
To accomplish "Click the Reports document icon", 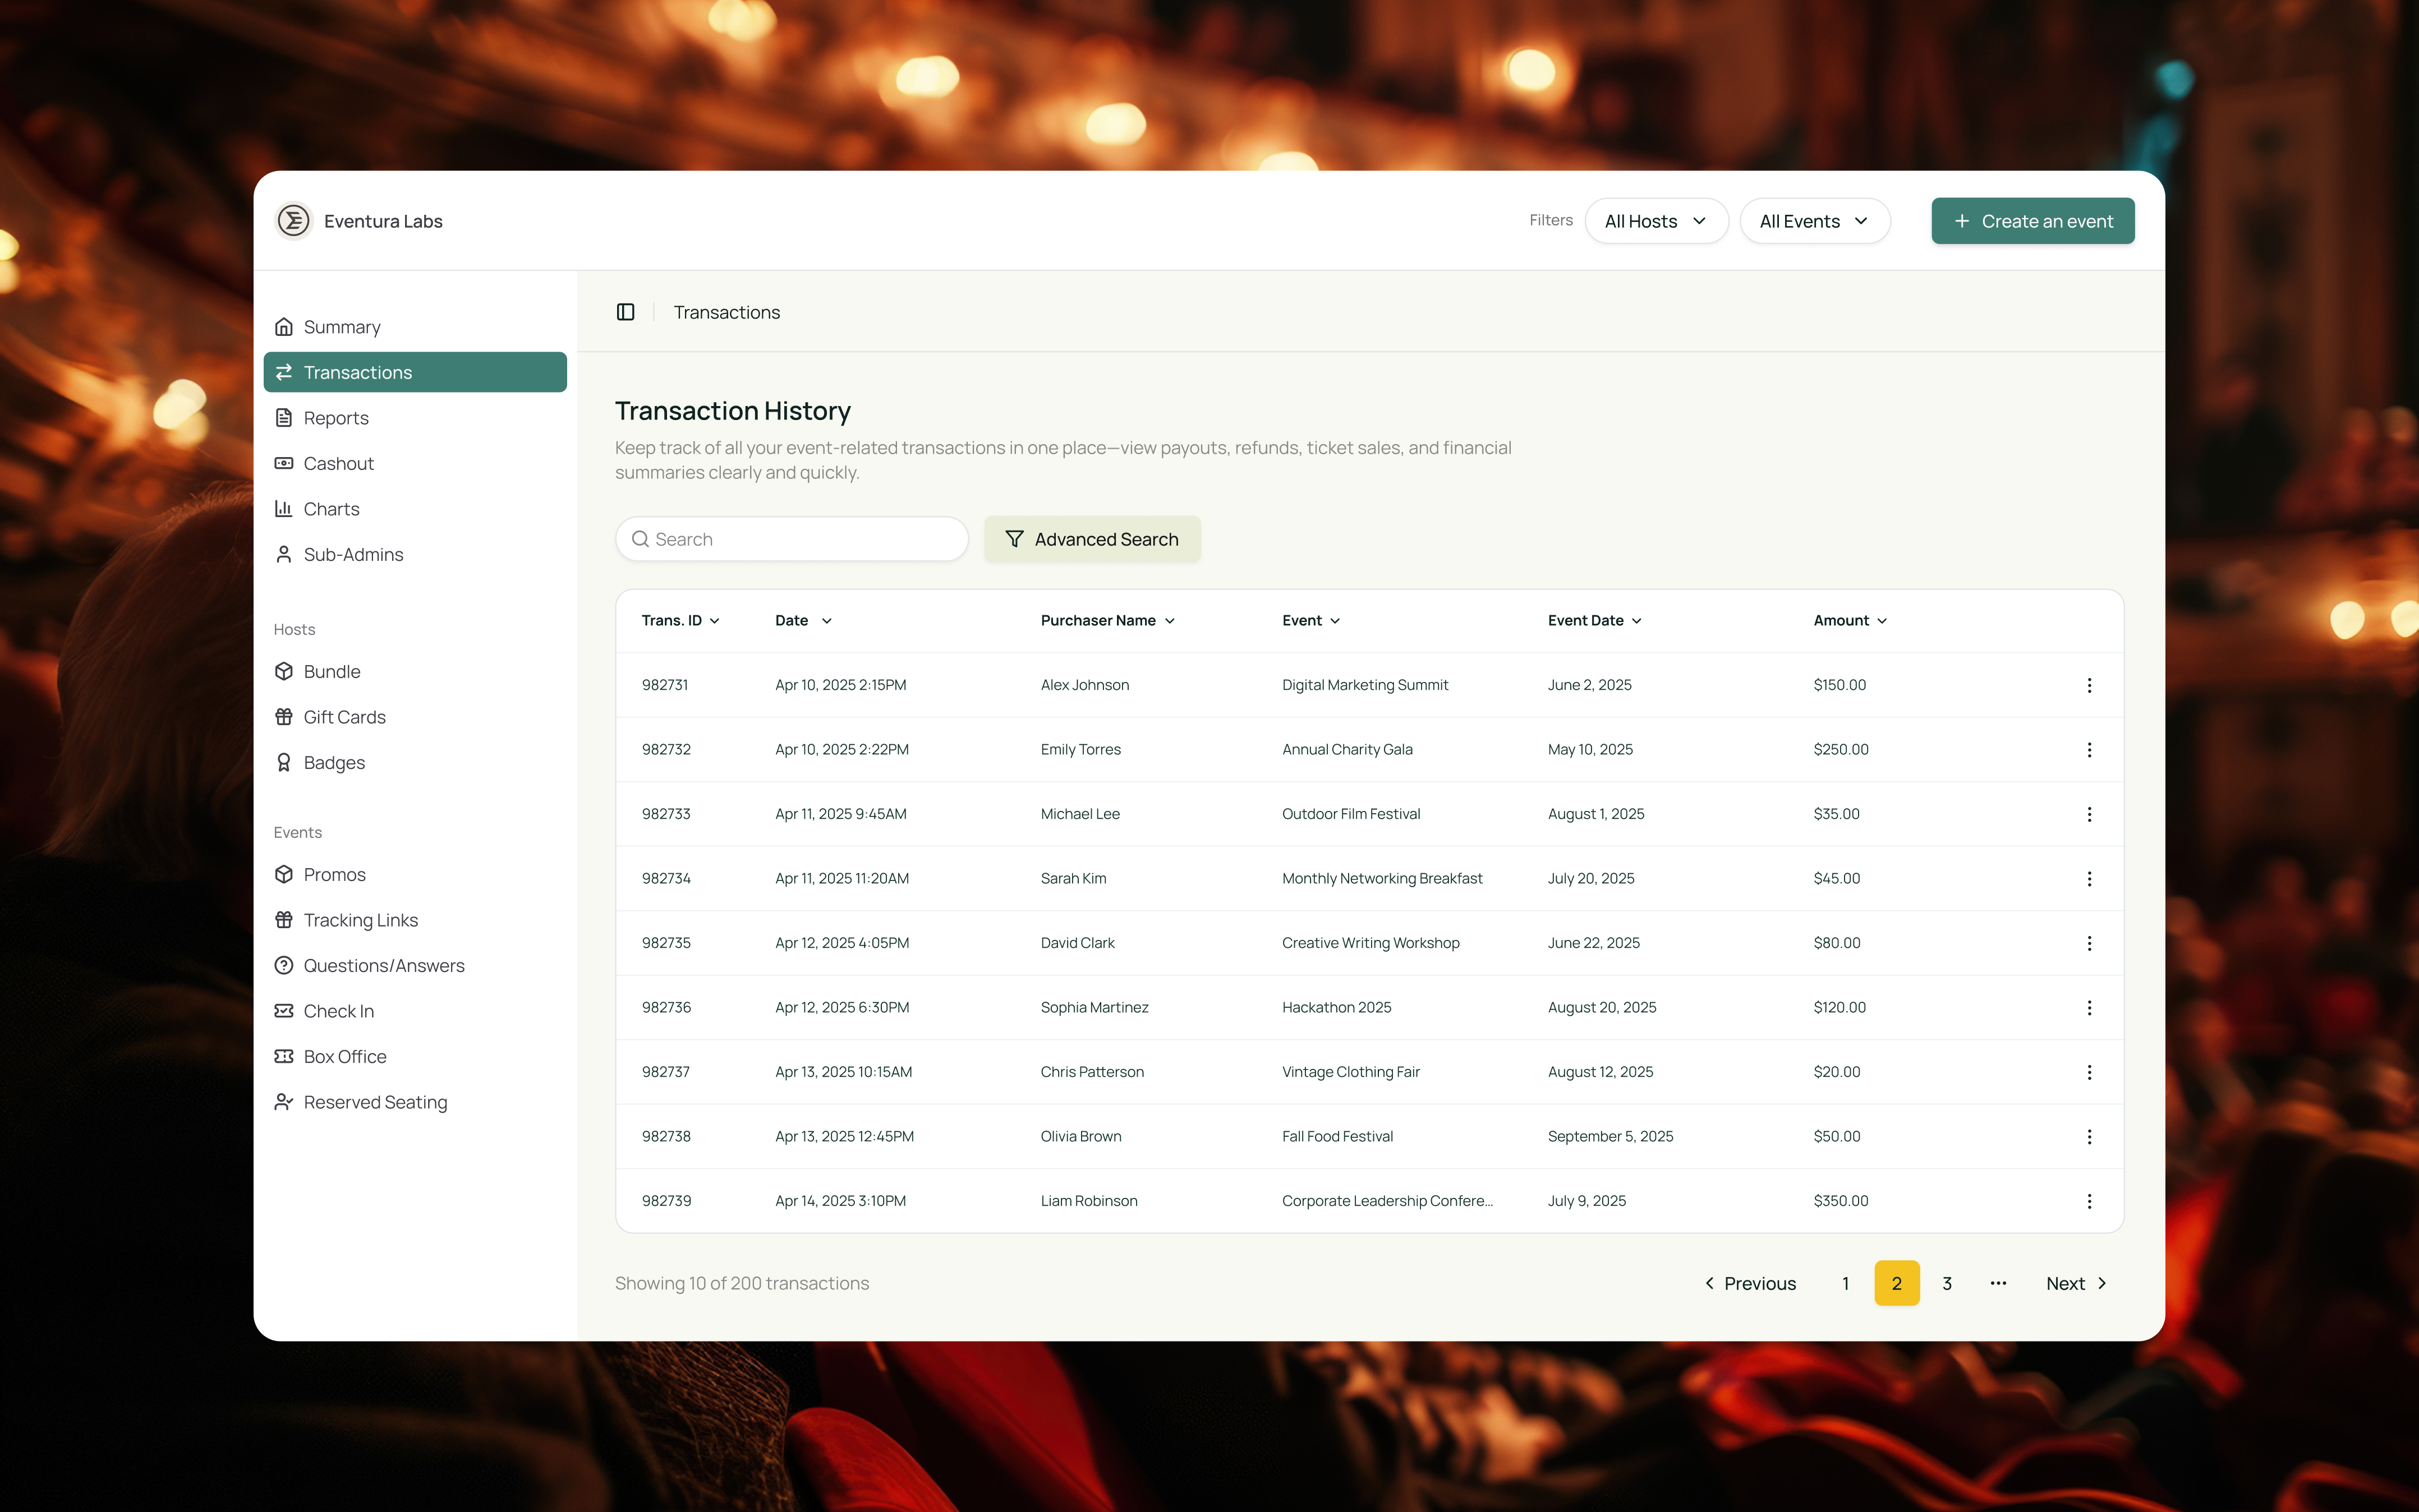I will 284,418.
